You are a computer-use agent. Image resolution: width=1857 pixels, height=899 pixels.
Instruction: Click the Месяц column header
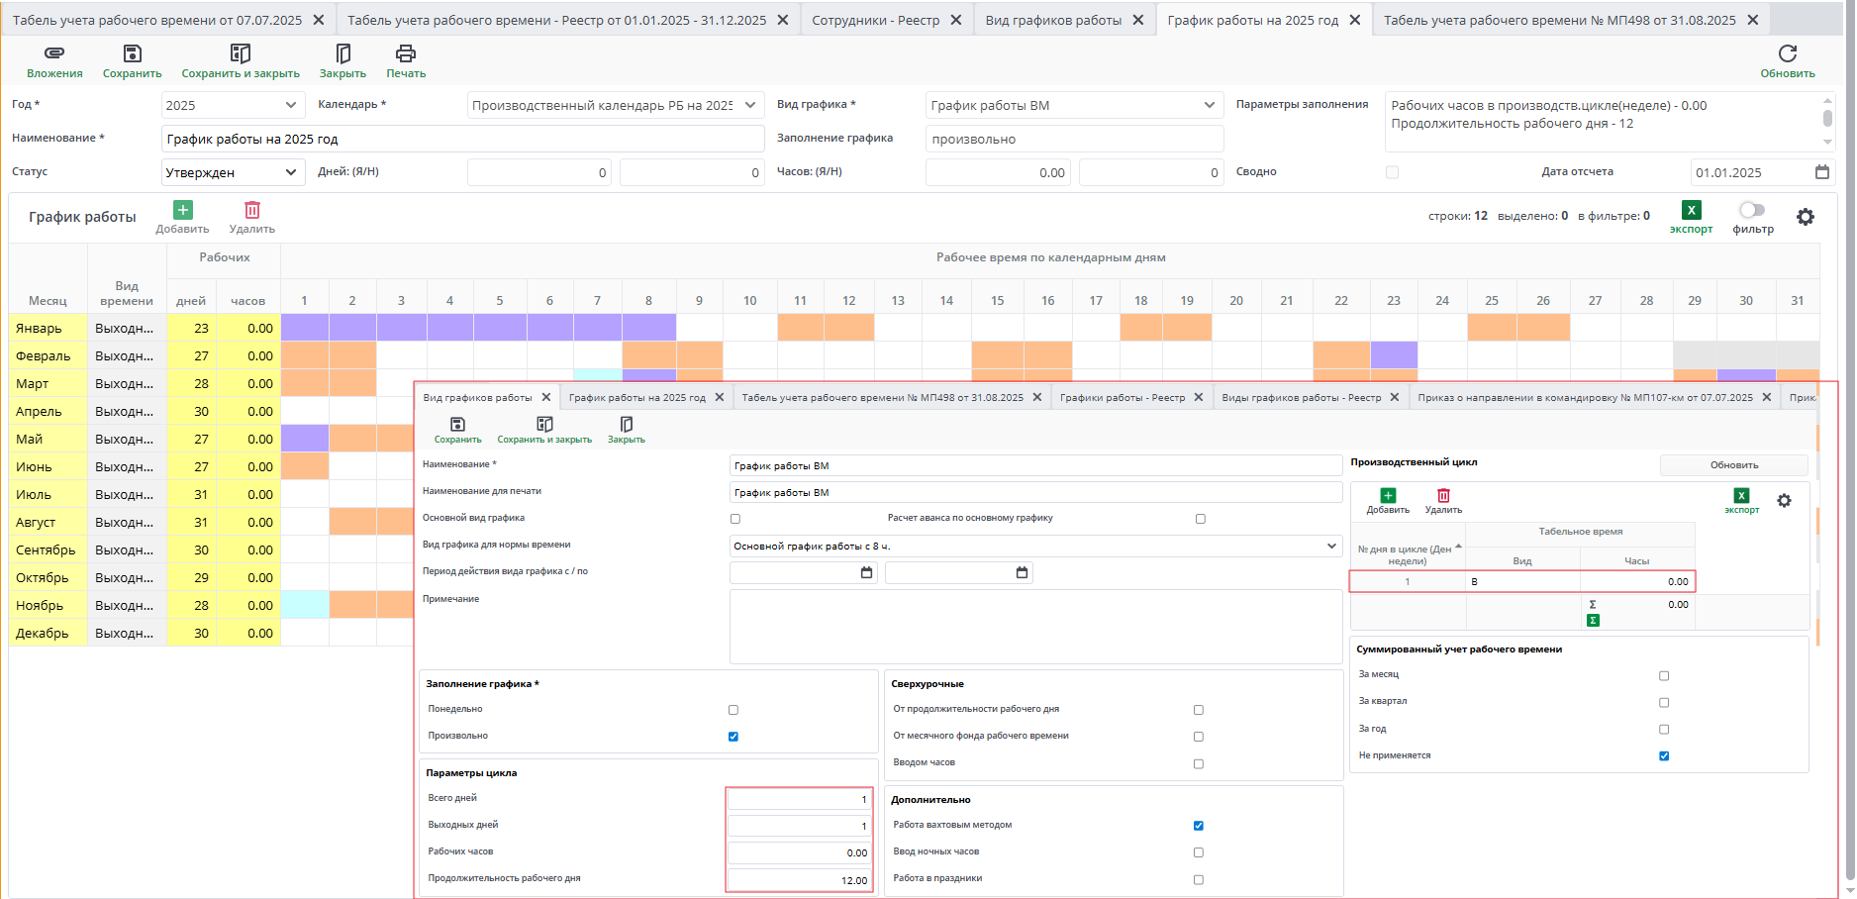point(48,300)
